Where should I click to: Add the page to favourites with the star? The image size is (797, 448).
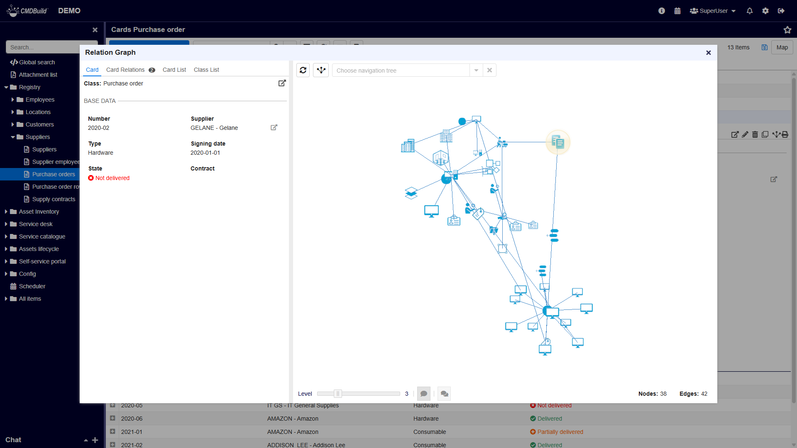point(787,30)
